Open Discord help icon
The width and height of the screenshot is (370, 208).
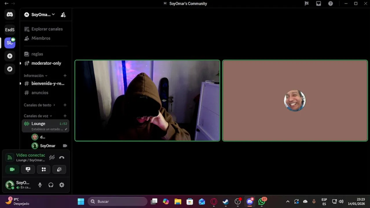(x=330, y=3)
